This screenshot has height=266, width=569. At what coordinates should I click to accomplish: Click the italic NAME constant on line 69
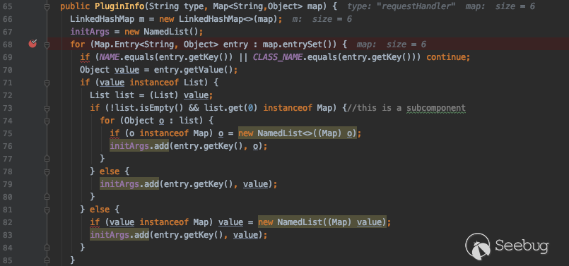coord(110,57)
